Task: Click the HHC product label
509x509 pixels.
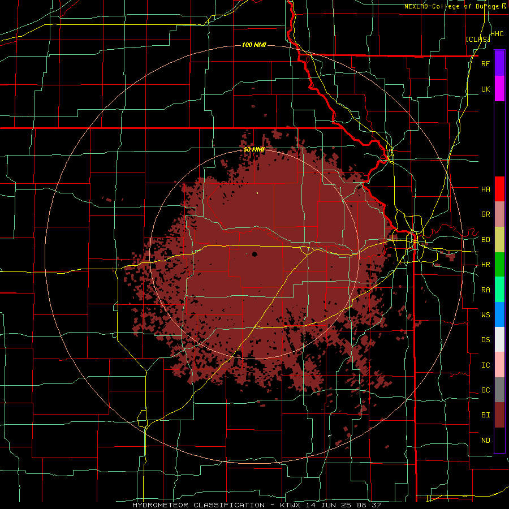Action: pos(497,34)
